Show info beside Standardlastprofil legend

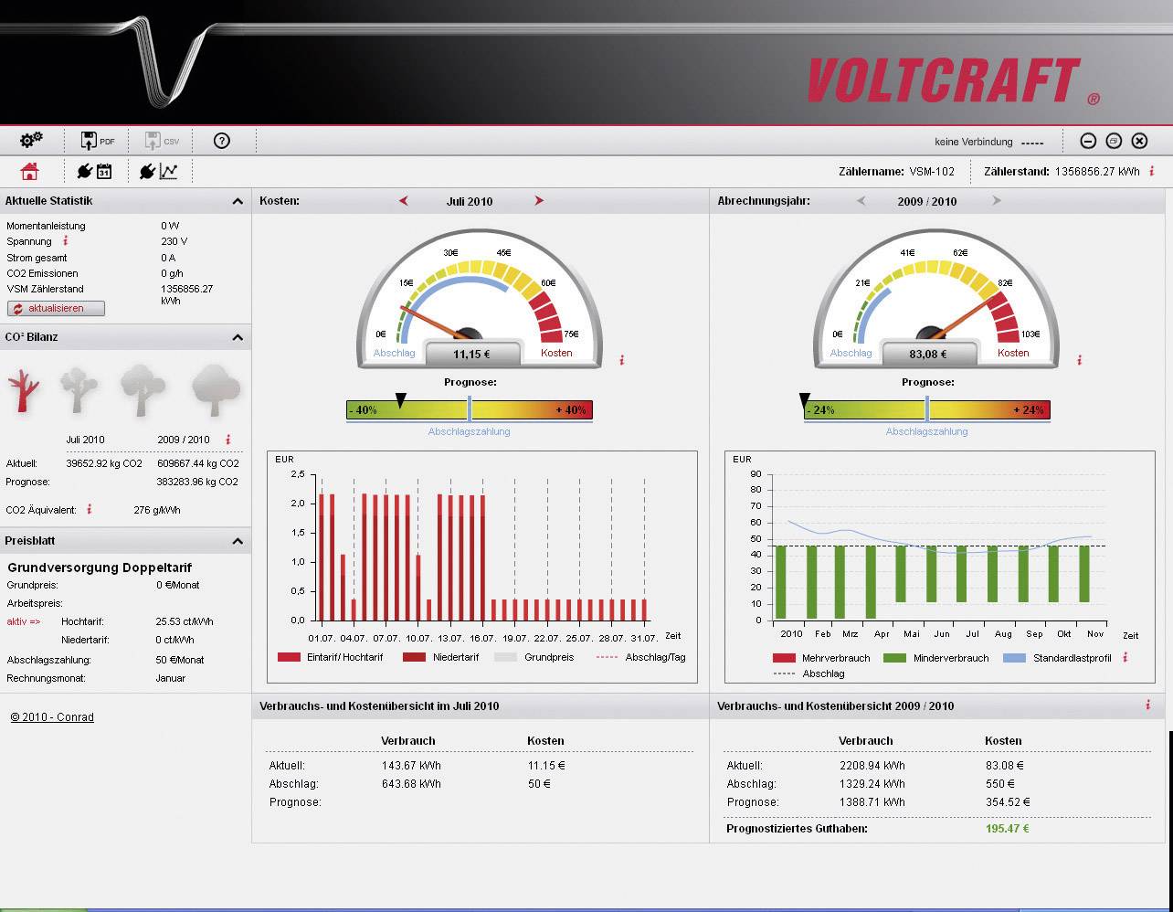click(1125, 657)
